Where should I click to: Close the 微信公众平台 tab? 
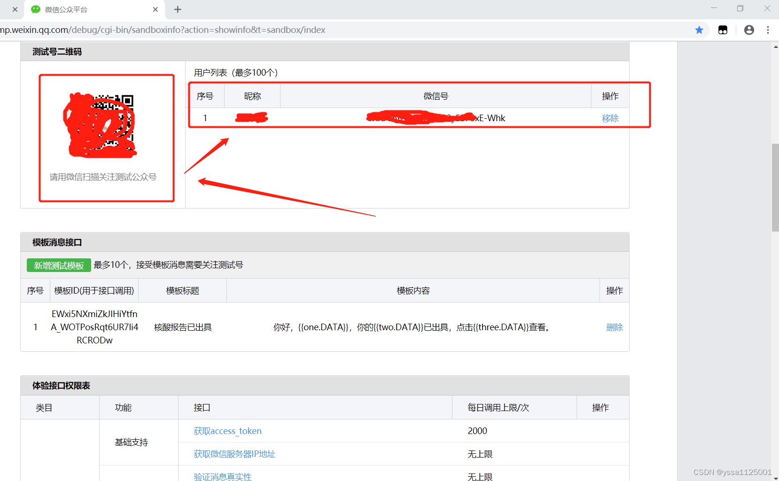(x=156, y=9)
